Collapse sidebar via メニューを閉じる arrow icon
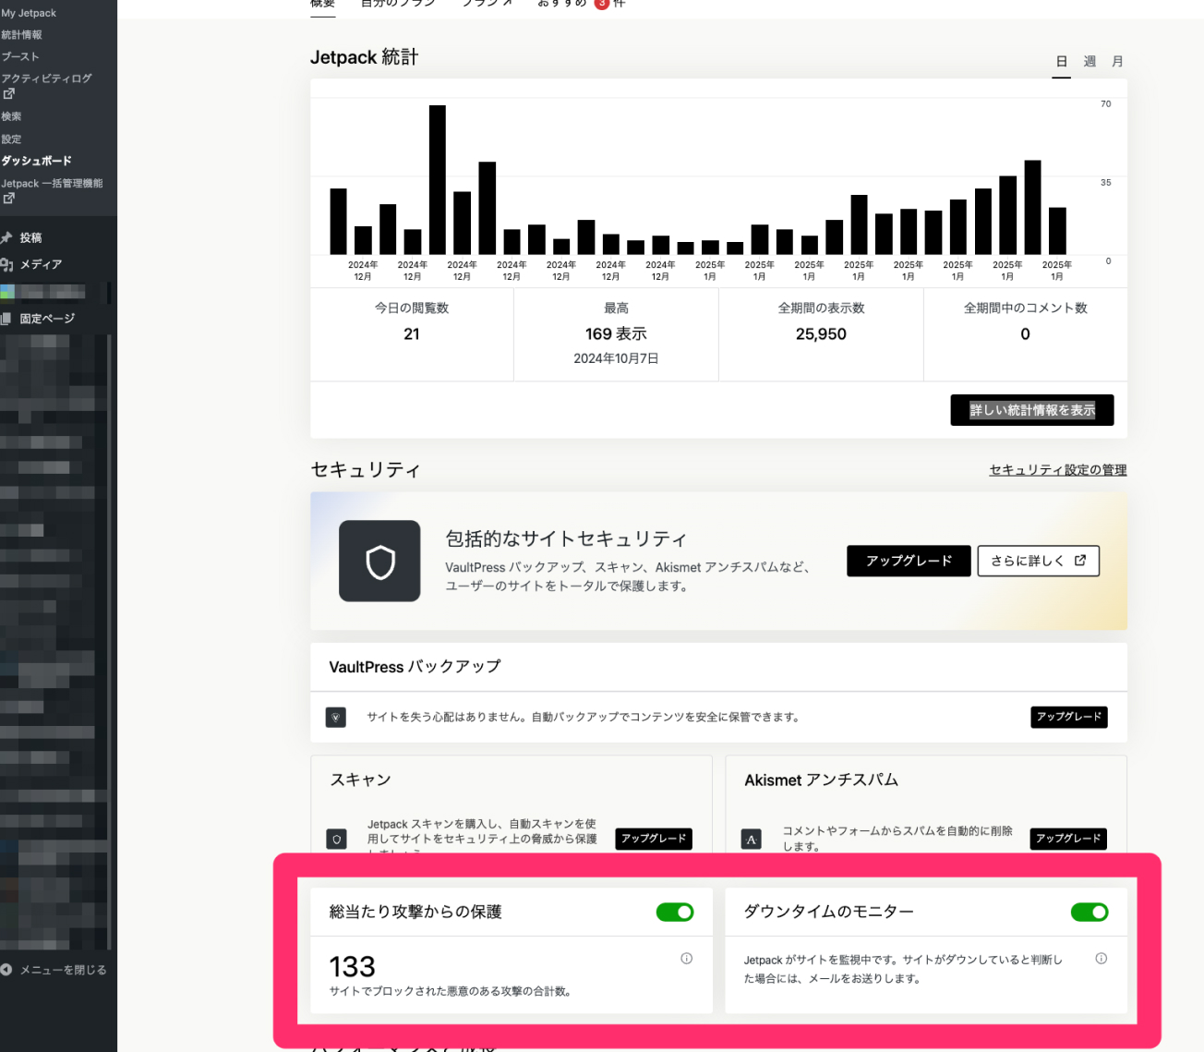 click(6, 970)
